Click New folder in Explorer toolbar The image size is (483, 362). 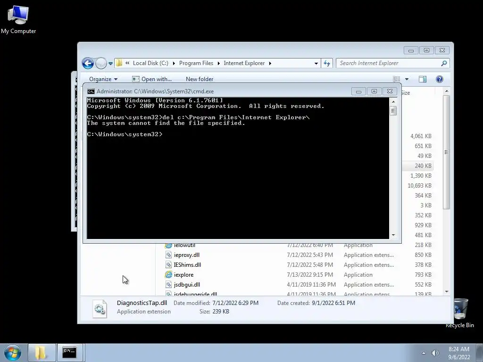point(200,79)
